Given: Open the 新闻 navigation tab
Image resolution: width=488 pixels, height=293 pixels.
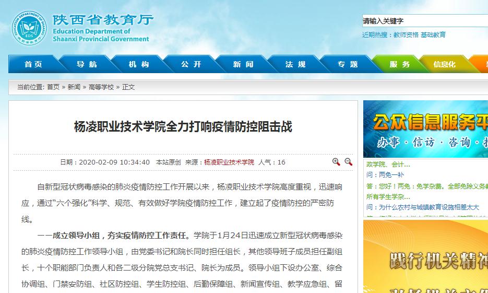Looking at the screenshot, I should 243,64.
